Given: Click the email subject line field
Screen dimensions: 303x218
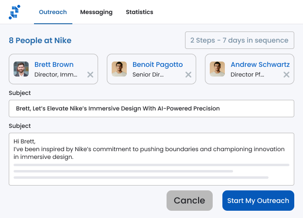Looking at the screenshot, I should click(x=151, y=109).
